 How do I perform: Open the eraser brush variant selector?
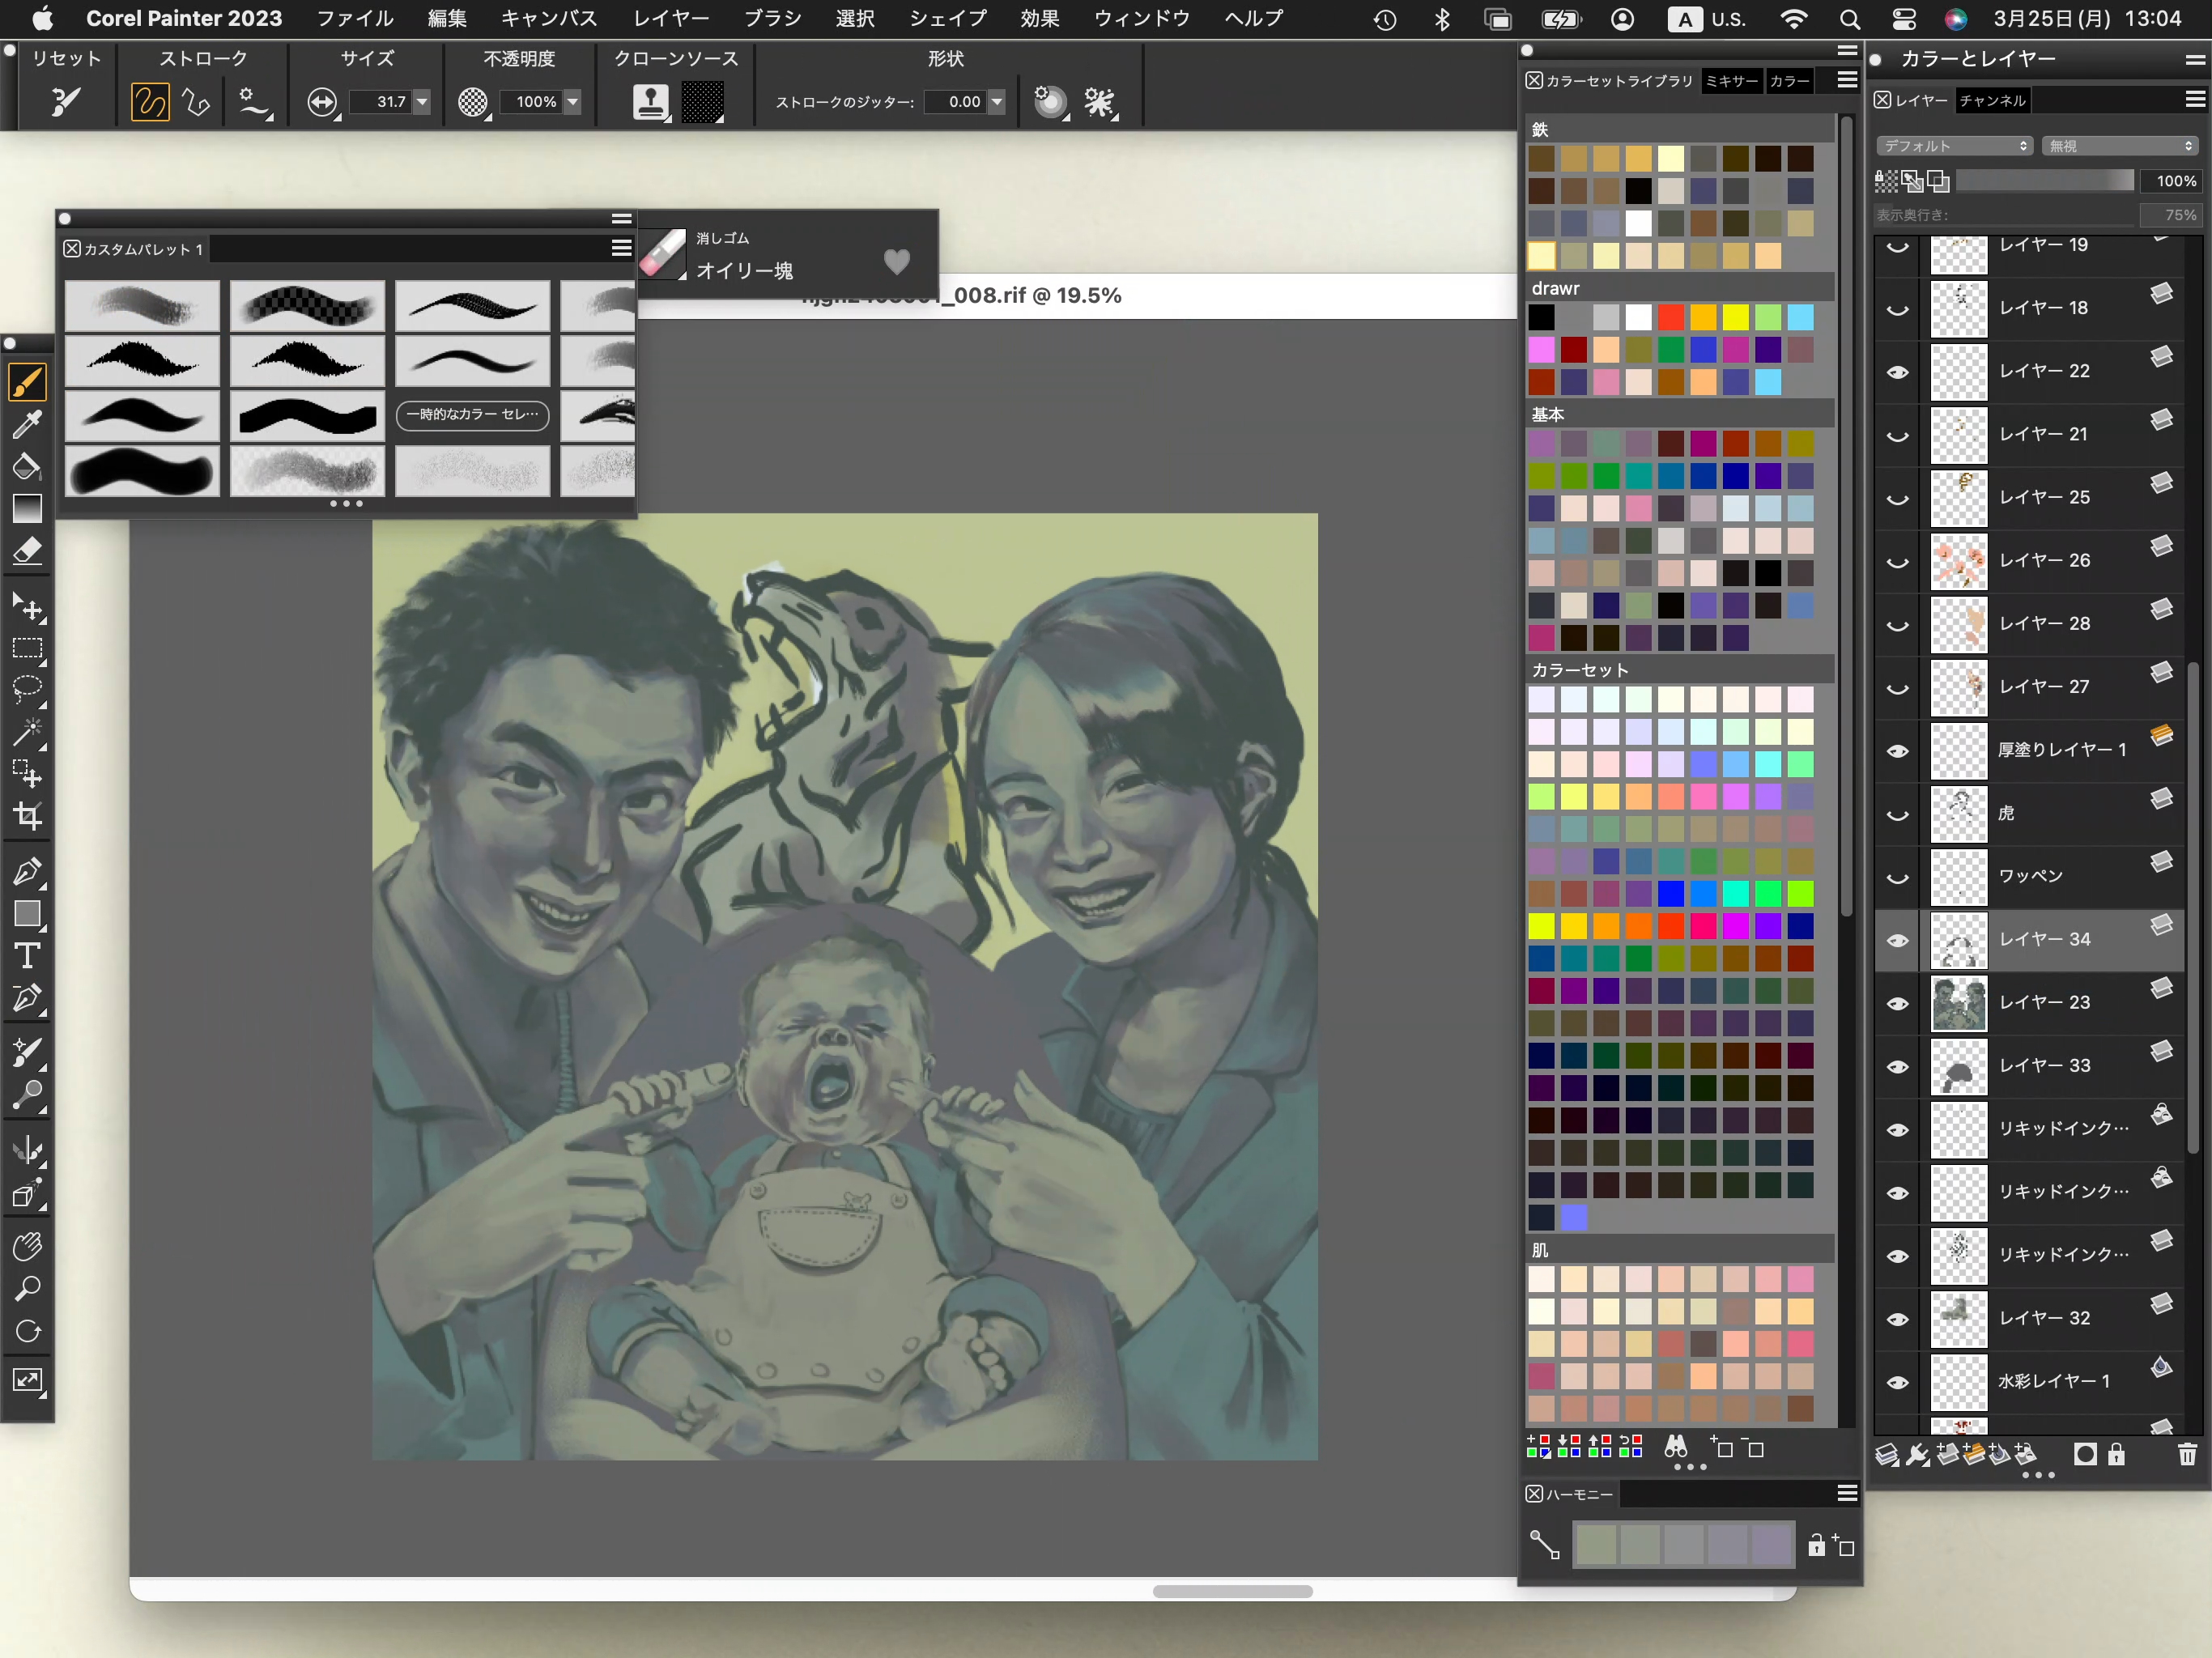(663, 254)
